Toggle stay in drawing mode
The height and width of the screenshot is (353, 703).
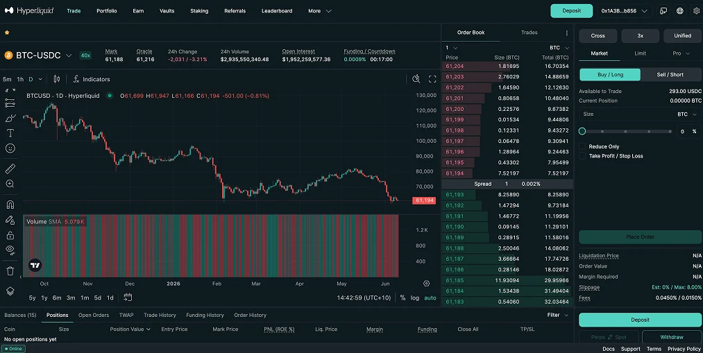[x=10, y=220]
